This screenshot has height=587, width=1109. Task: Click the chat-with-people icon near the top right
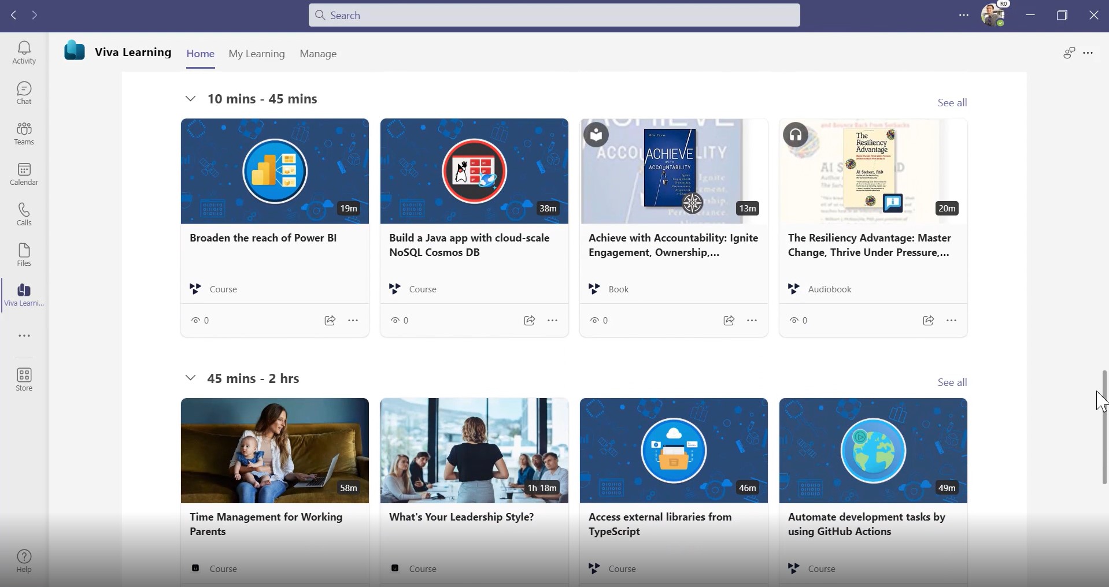[1069, 53]
